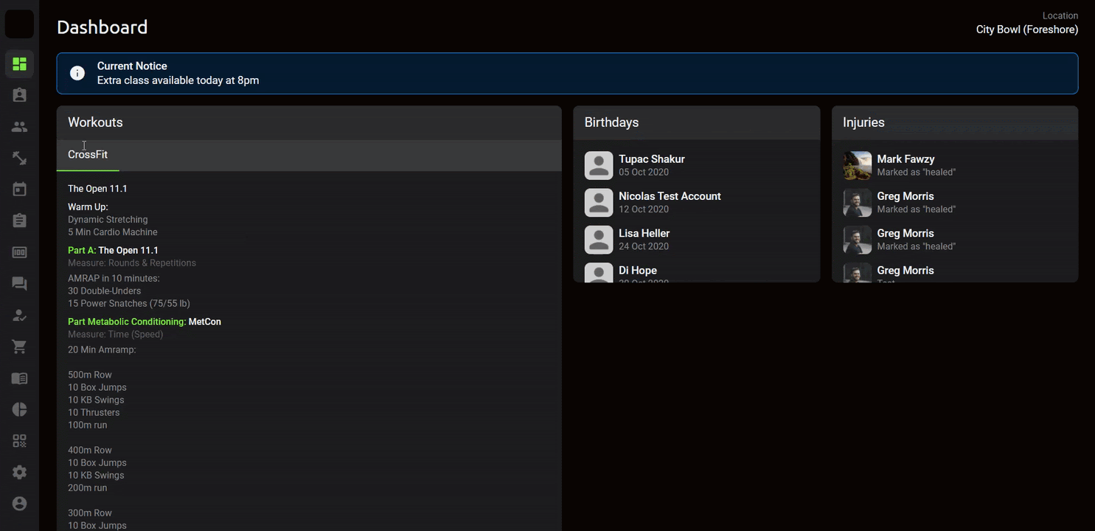Open the ID badge icon in sidebar

pyautogui.click(x=19, y=95)
